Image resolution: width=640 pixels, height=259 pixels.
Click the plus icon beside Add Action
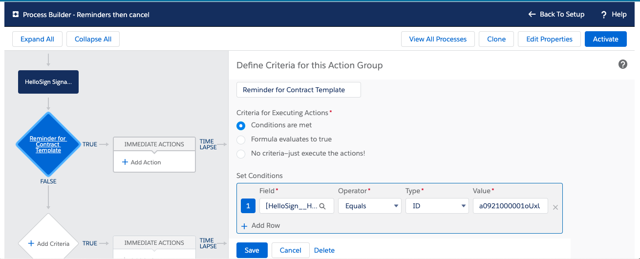(x=125, y=162)
